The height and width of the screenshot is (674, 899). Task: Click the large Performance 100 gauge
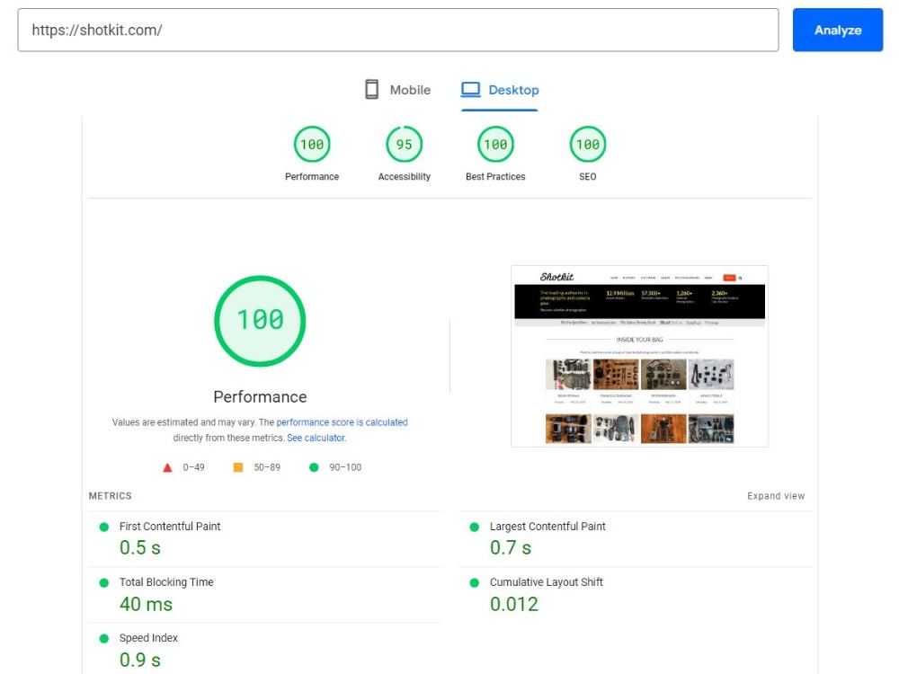(x=261, y=321)
